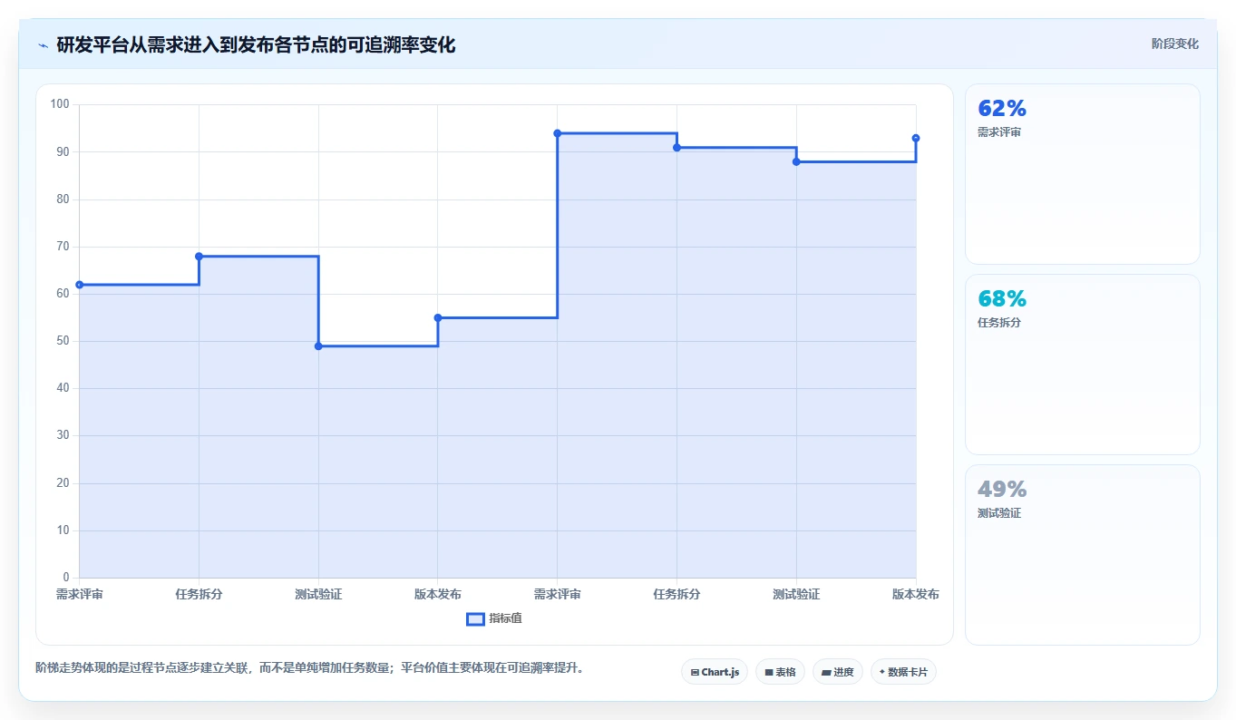Click the y-axis label 40
1236x720 pixels.
coord(63,388)
